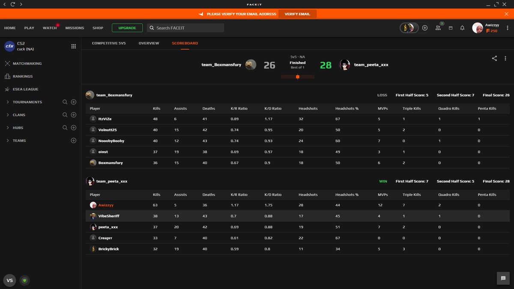
Task: Share the match with the share icon
Action: 494,58
